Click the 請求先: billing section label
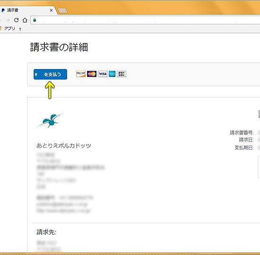 click(x=46, y=232)
